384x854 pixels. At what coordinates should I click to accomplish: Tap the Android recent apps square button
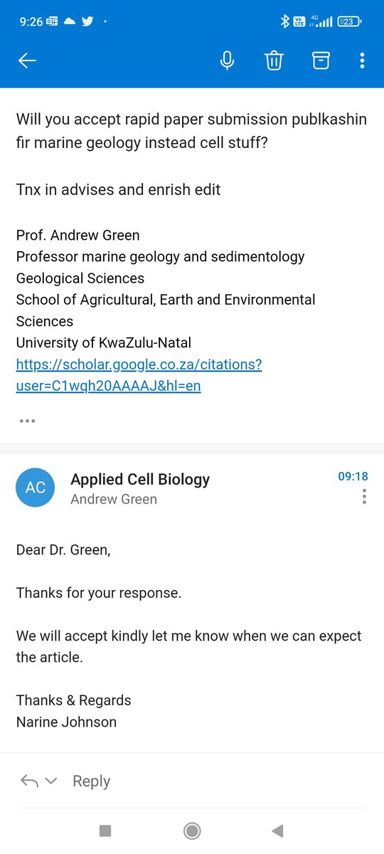(105, 831)
